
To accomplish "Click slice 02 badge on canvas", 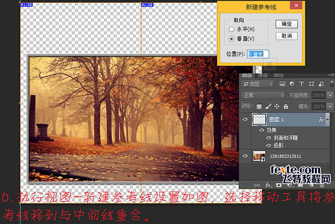I will coord(147,5).
